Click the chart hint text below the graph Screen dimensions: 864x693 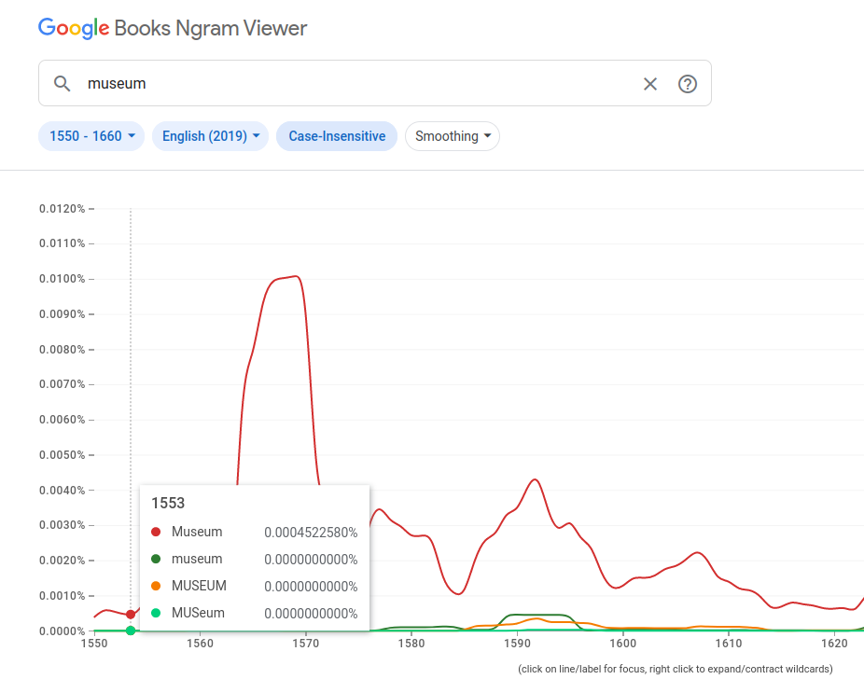(x=675, y=669)
